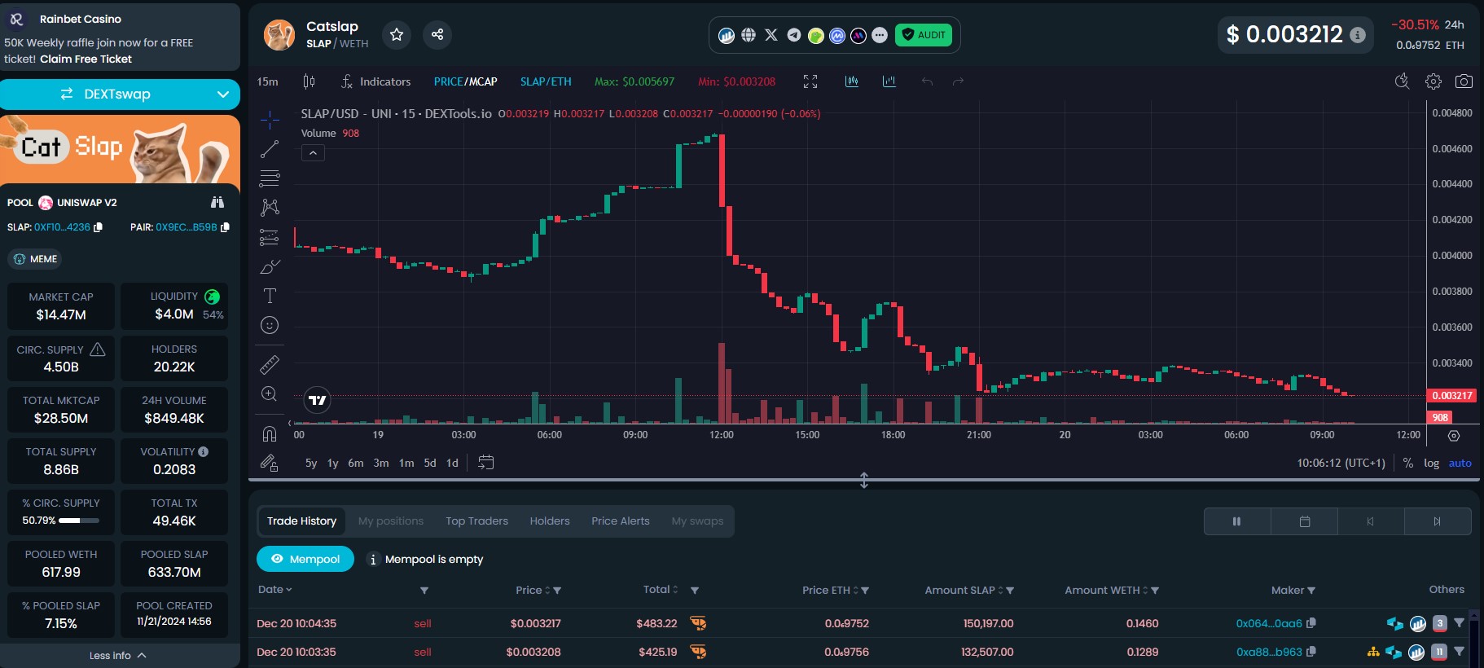Pause the live trade history feed
Screen dimensions: 1484x668
point(1237,521)
